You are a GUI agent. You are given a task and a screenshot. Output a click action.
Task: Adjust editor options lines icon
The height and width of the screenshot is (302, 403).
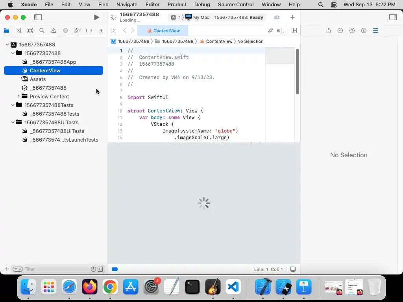coord(280,31)
